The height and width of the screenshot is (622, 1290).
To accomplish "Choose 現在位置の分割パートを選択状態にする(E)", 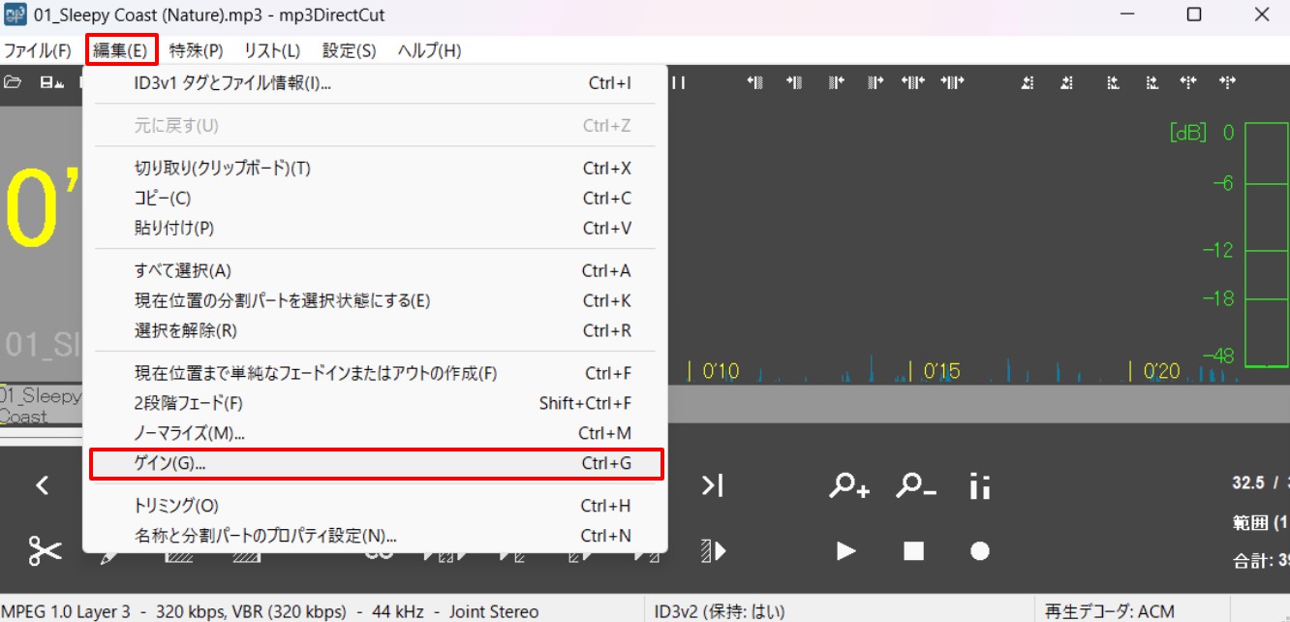I will (375, 300).
